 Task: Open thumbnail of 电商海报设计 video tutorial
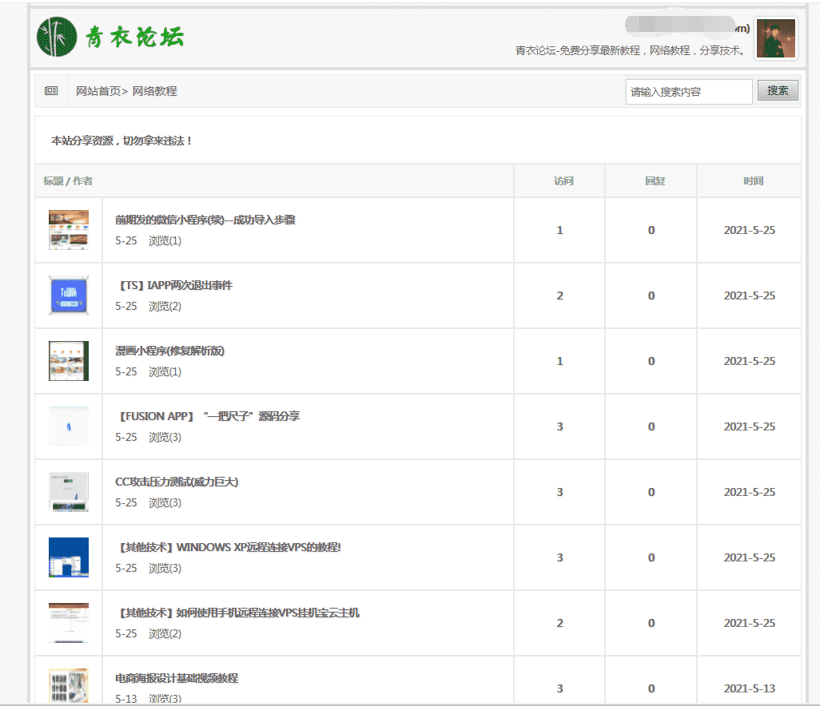(x=69, y=686)
